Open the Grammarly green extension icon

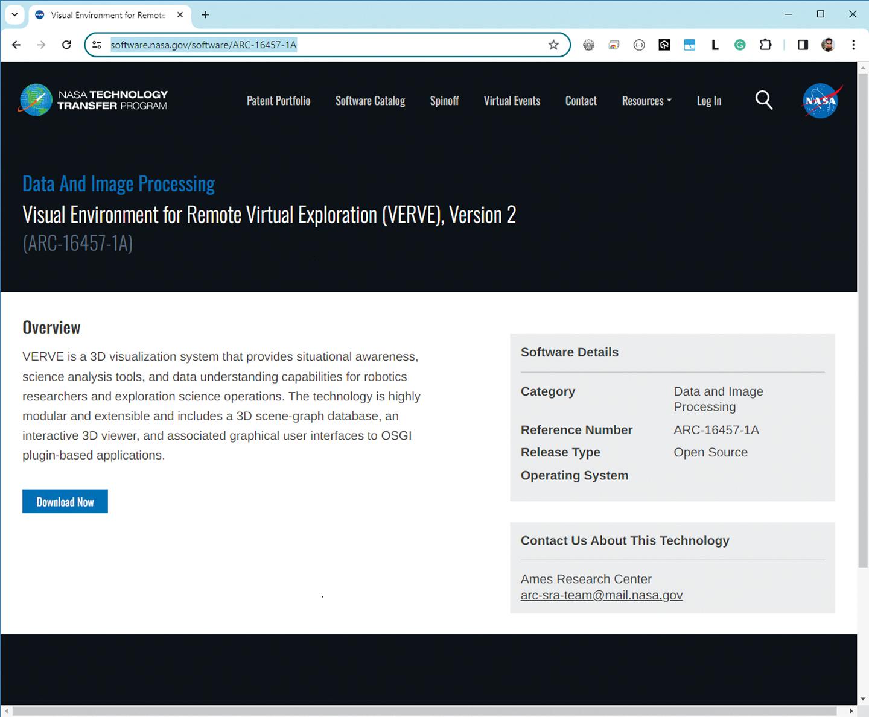pyautogui.click(x=740, y=45)
